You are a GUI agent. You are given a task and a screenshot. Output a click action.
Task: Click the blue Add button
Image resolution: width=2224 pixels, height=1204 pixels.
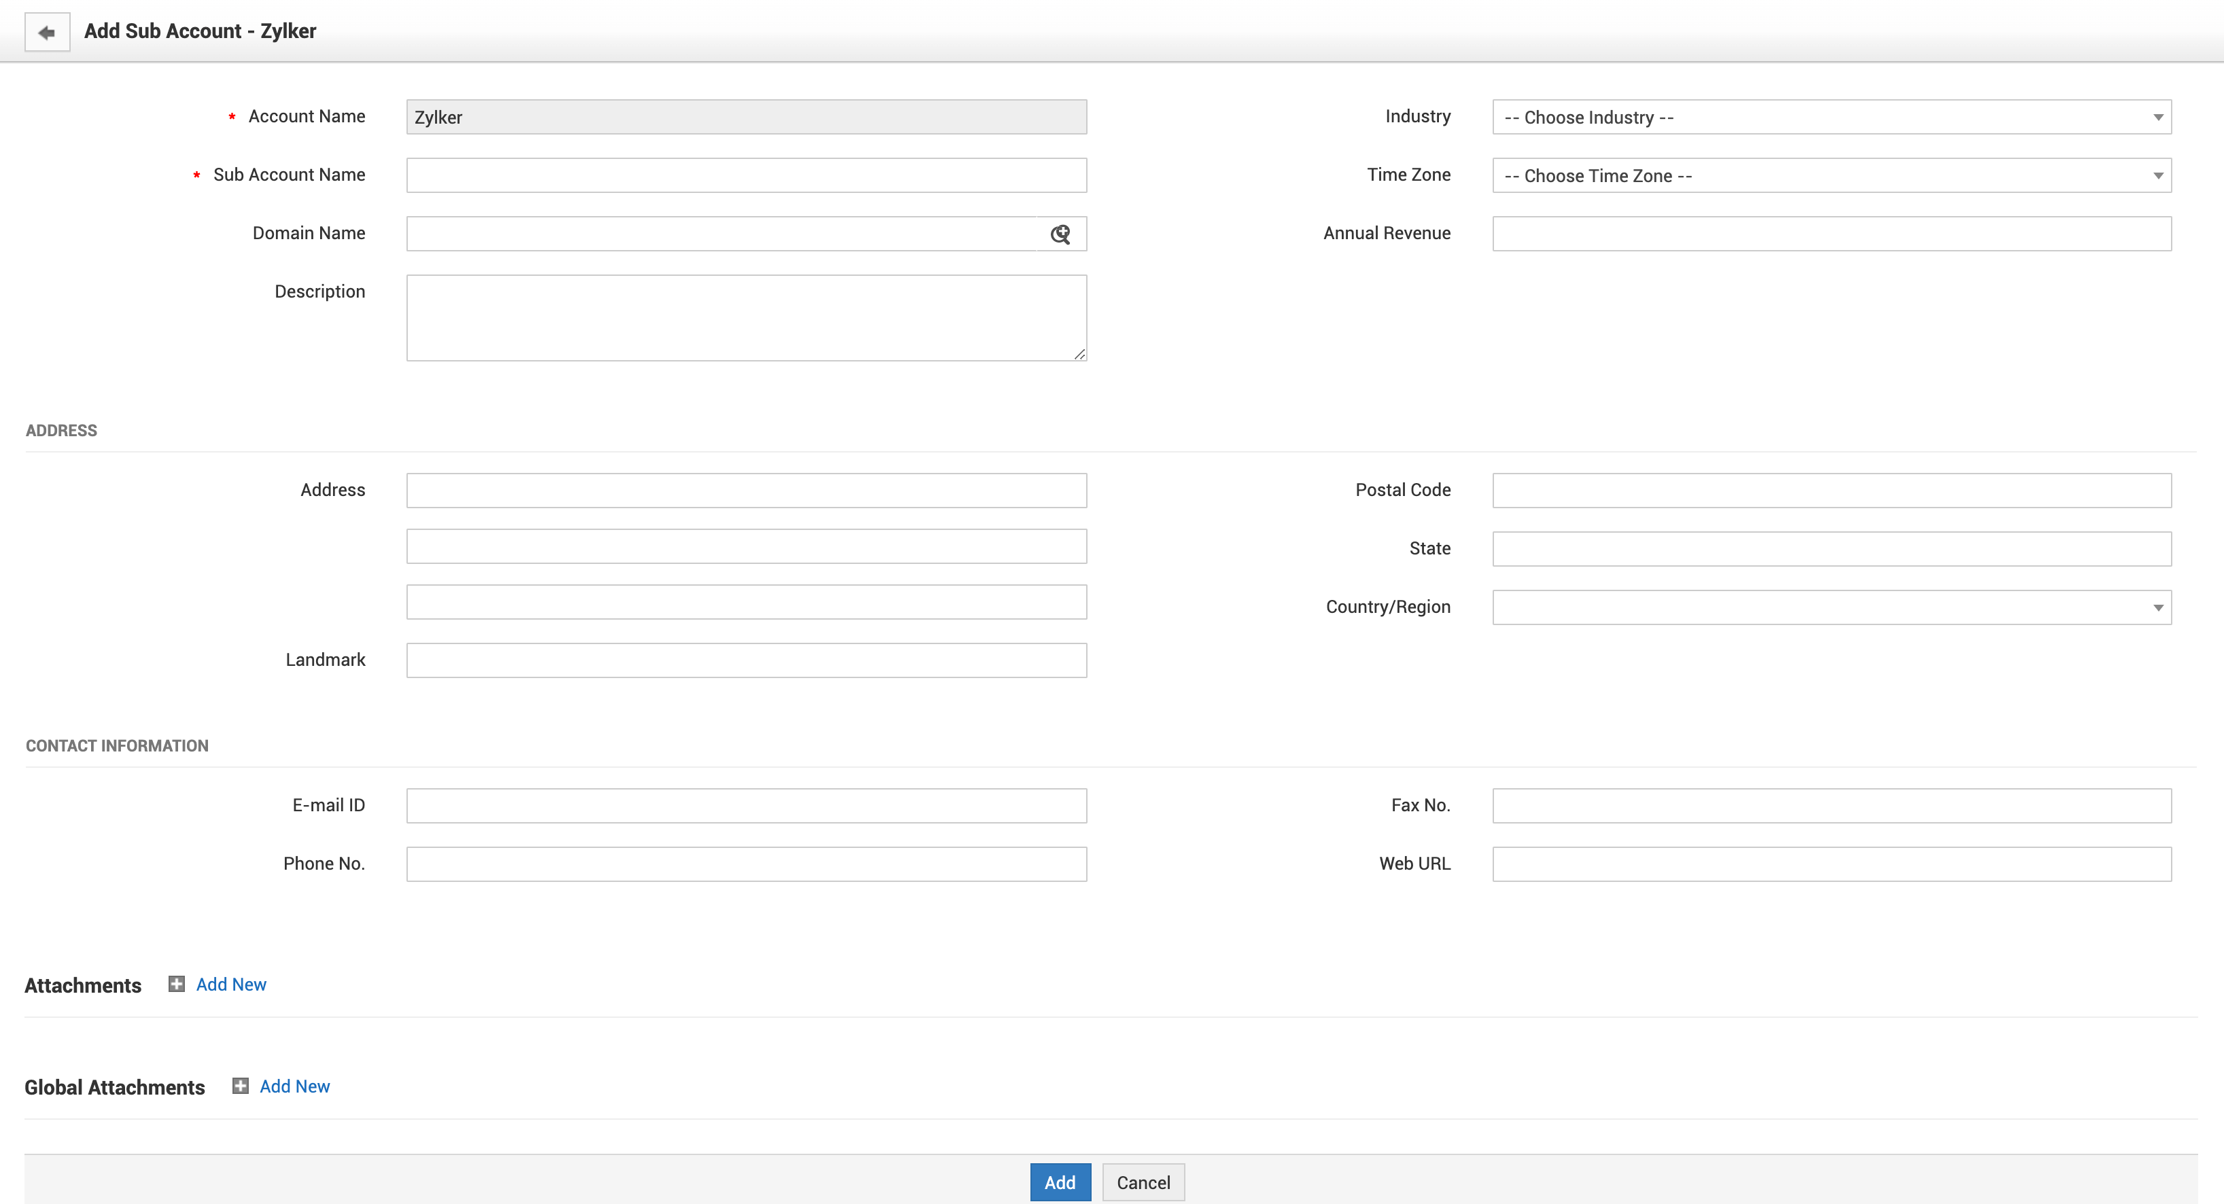(1060, 1182)
